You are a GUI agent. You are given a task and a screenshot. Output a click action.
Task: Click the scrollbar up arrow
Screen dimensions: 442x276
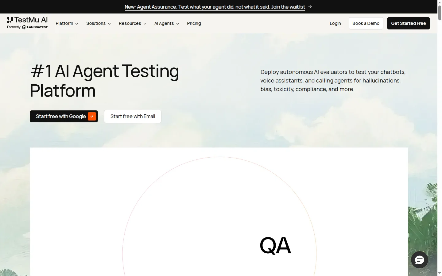[440, 2]
